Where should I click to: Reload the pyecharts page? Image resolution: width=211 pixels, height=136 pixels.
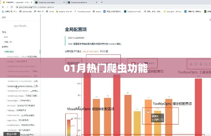tap(12, 7)
